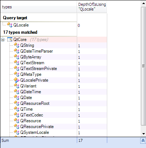Screen dimensions: 146x148
Task: Click the depth value 0 for QLocale
Action: (x=79, y=25)
